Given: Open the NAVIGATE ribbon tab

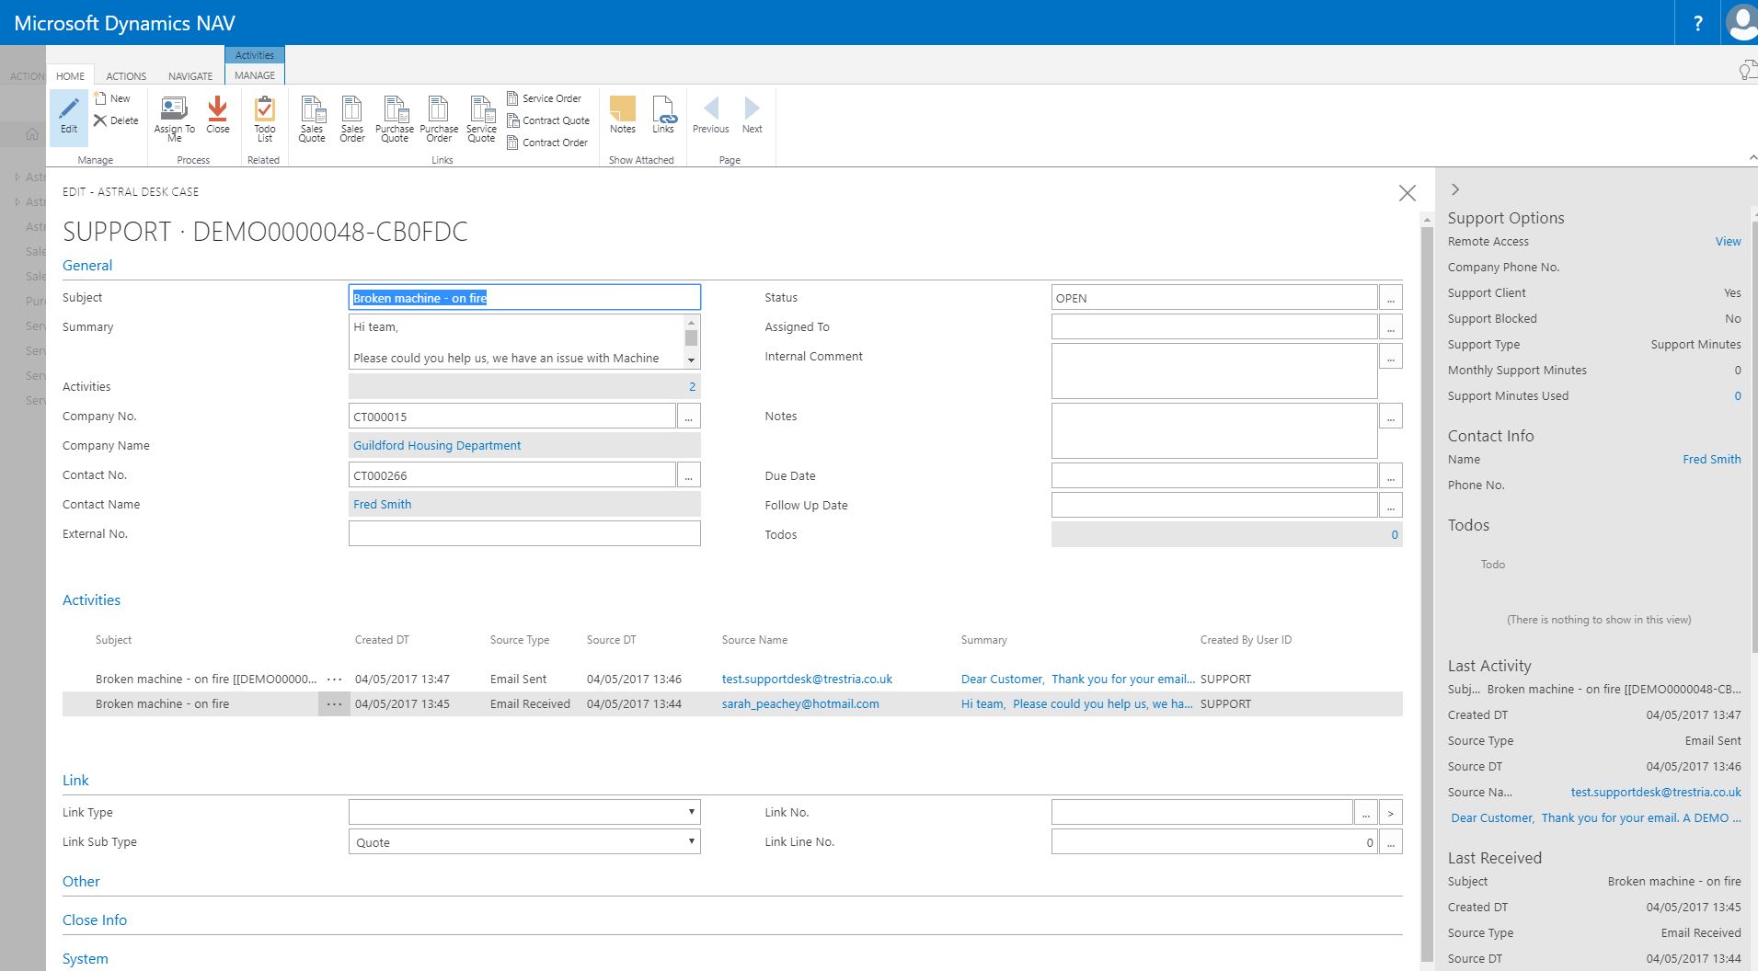Looking at the screenshot, I should click(x=190, y=76).
